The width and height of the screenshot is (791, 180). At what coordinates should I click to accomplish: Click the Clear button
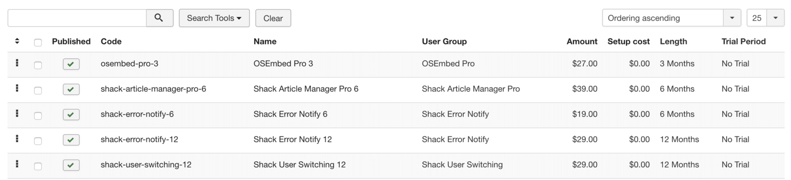(273, 18)
